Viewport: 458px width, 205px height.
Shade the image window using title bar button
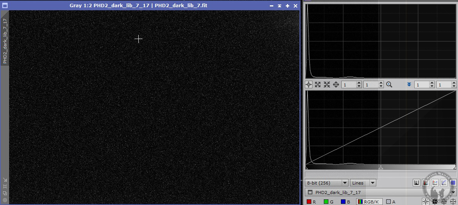tap(280, 6)
